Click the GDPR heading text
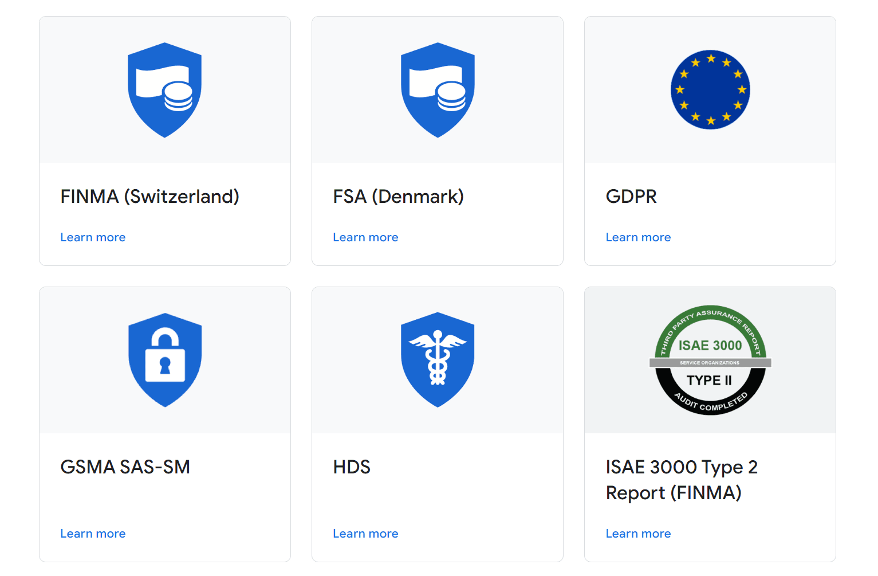 point(631,197)
